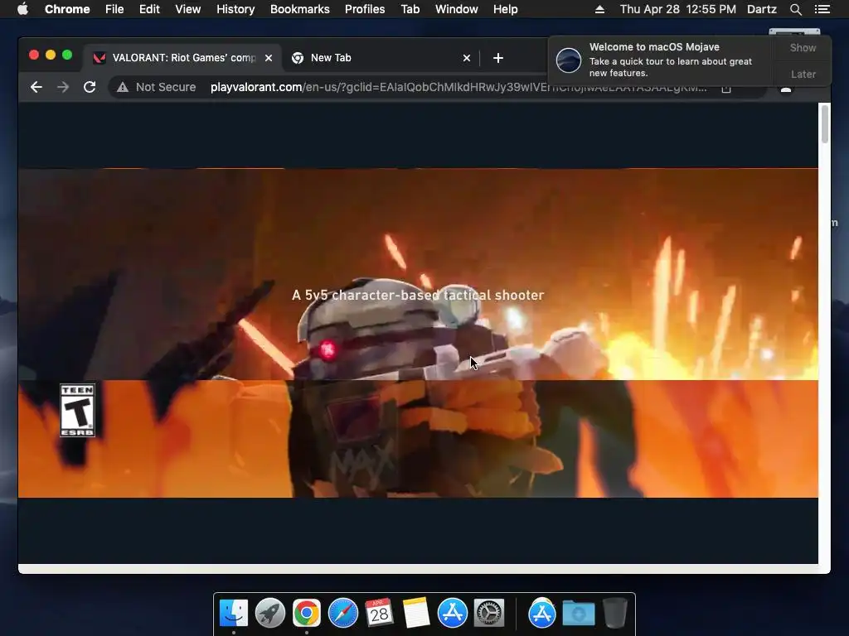Screen dimensions: 849x636
Task: Switch to the VALORANT tab
Action: (182, 58)
